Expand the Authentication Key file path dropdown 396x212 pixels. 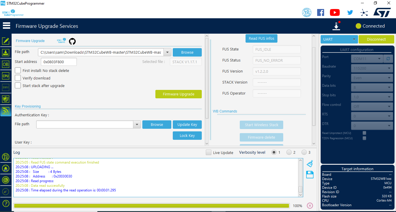coord(137,124)
